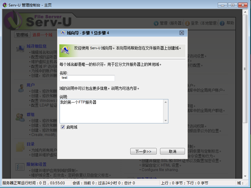Toggle the 启用域 checkbox
This screenshot has width=251, height=188.
pyautogui.click(x=63, y=127)
